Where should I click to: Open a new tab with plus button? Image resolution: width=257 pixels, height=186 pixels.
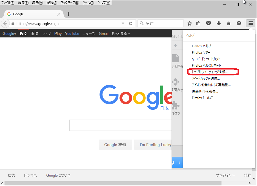[68, 14]
